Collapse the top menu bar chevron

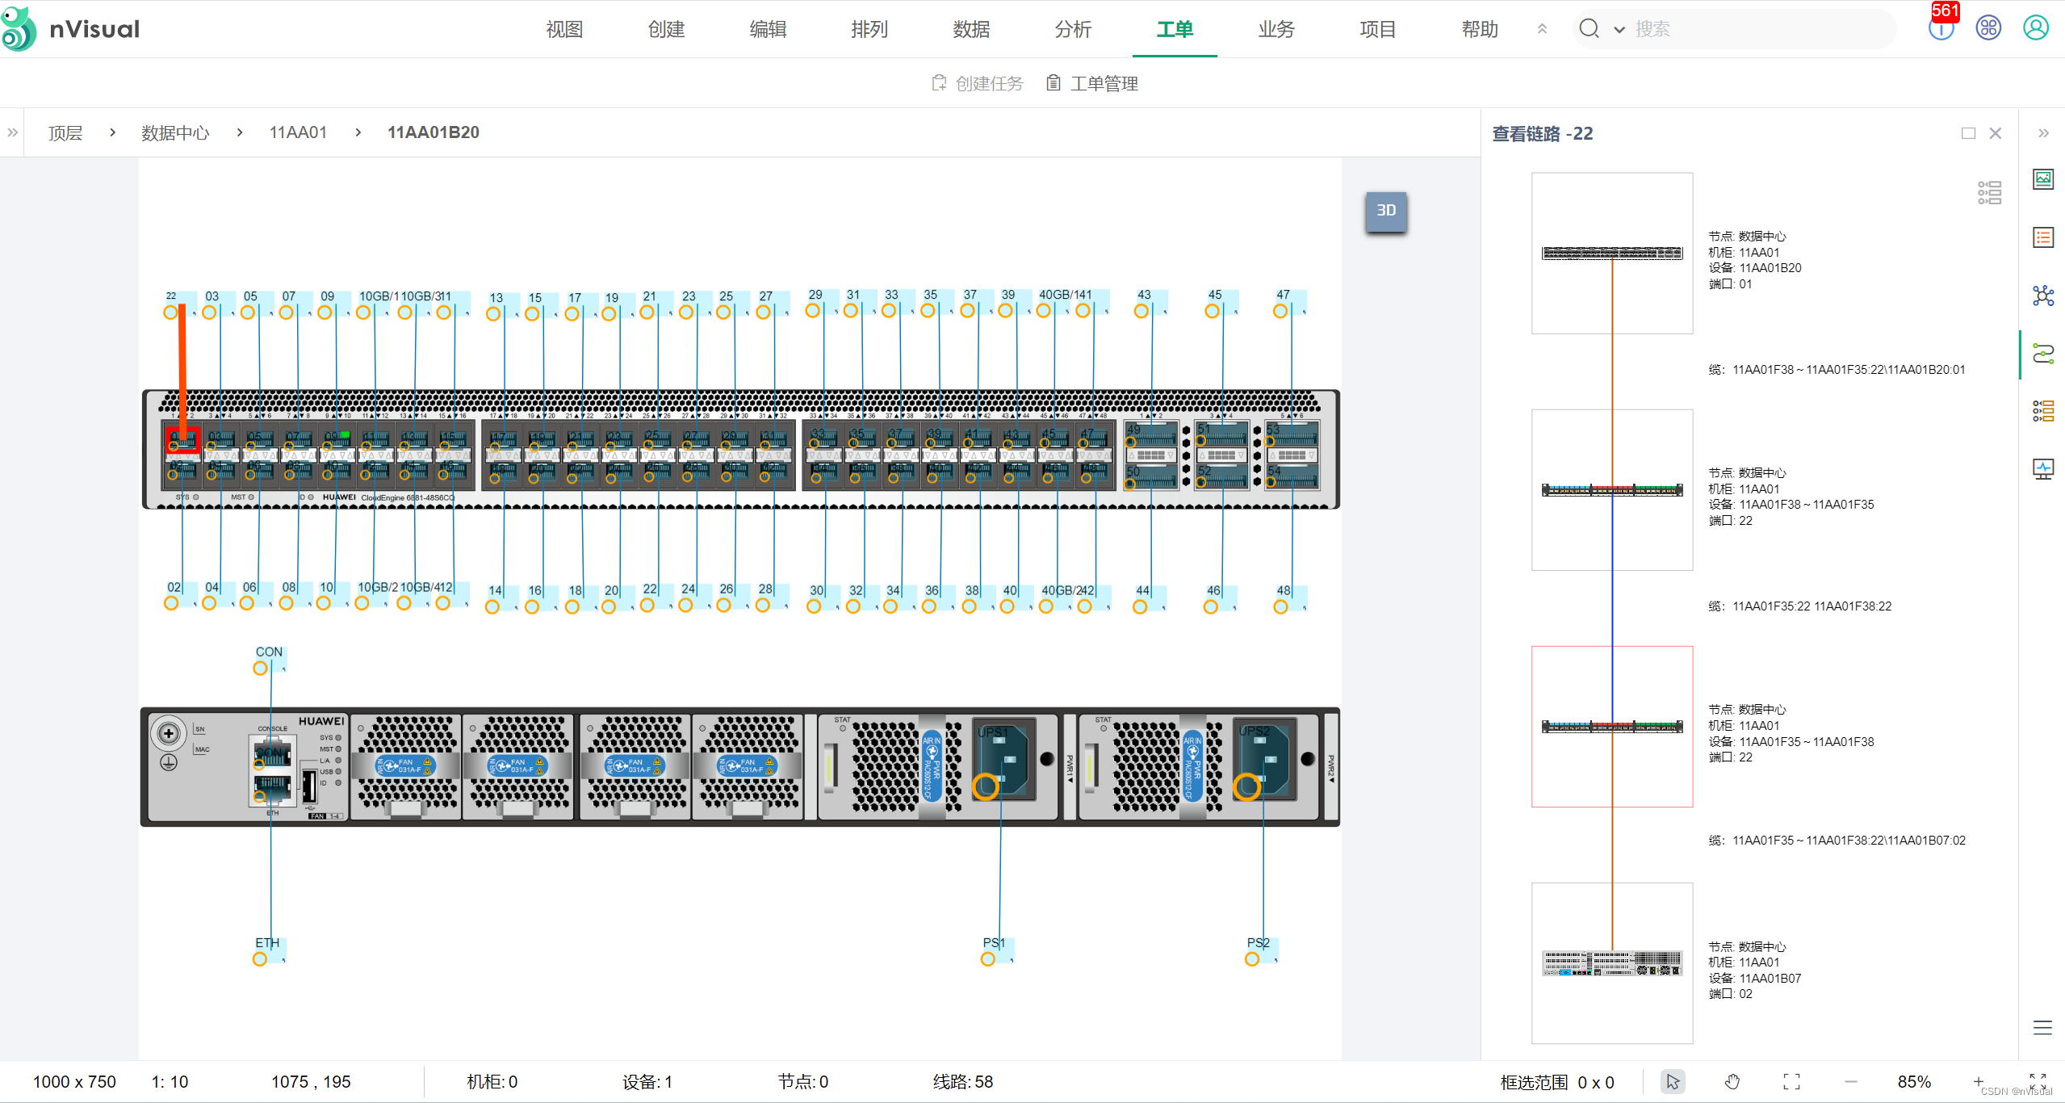pyautogui.click(x=1542, y=29)
